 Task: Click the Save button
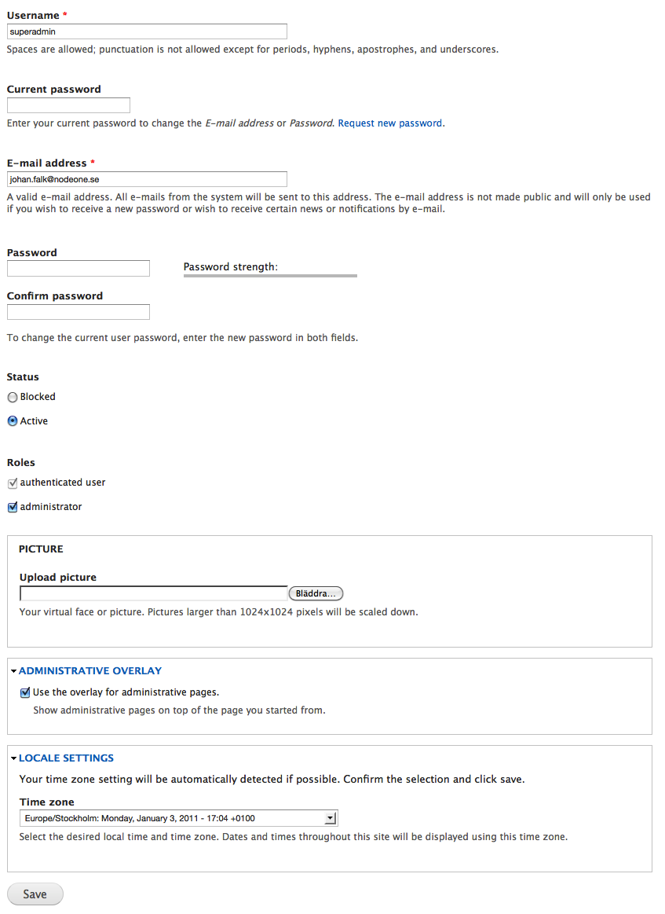coord(35,894)
